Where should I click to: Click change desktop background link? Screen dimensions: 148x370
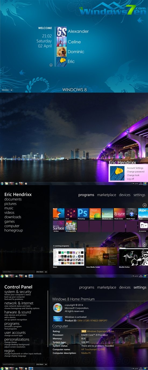click(17, 344)
